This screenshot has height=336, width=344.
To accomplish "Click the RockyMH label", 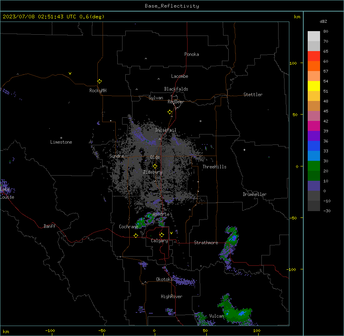I will 98,90.
